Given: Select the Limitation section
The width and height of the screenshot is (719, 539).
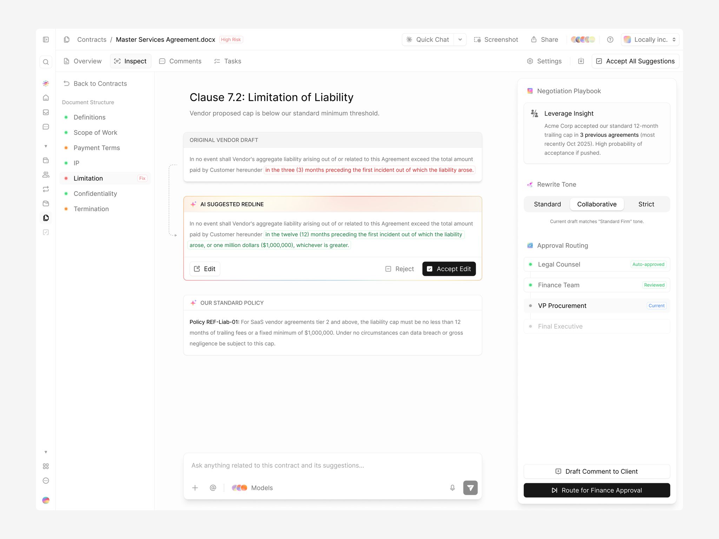Looking at the screenshot, I should [x=105, y=178].
